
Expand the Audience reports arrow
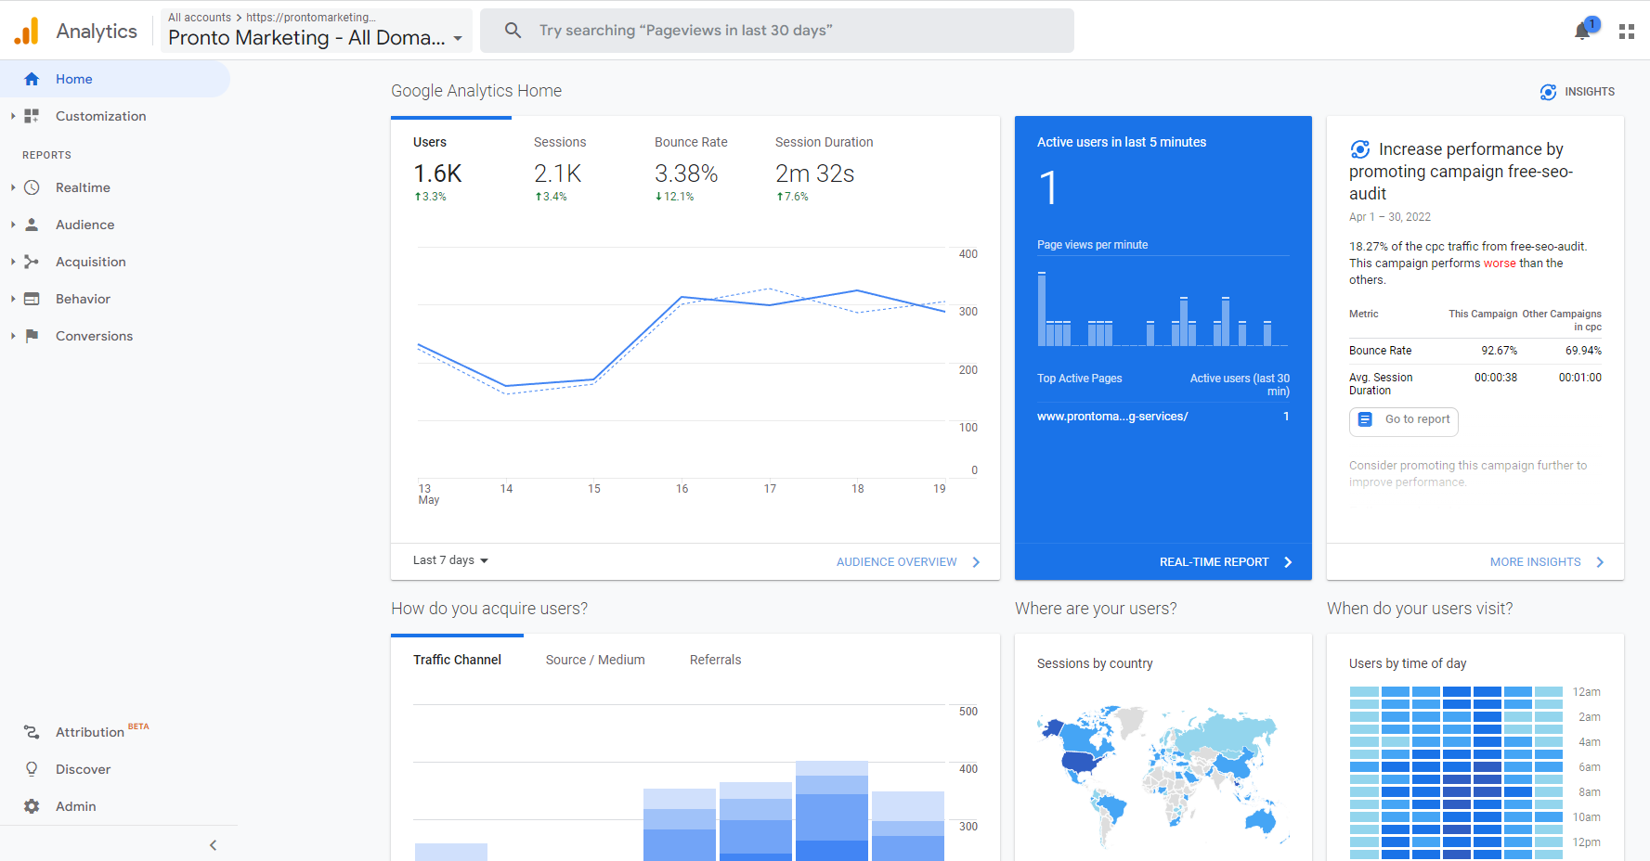click(13, 225)
